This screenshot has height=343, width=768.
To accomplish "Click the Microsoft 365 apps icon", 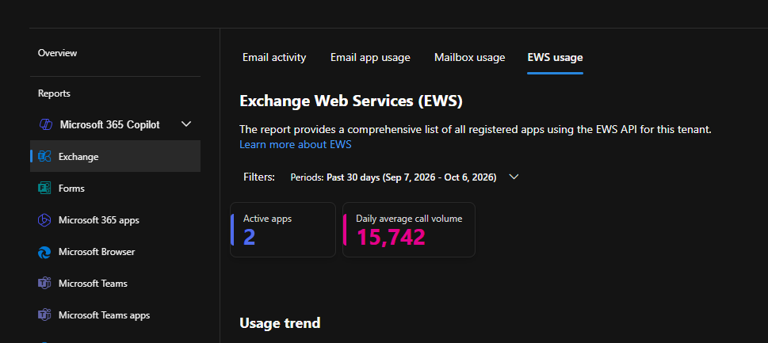I will 44,220.
